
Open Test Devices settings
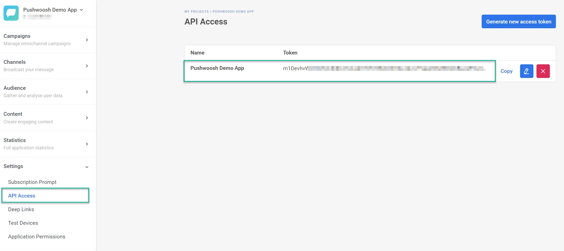tap(23, 223)
